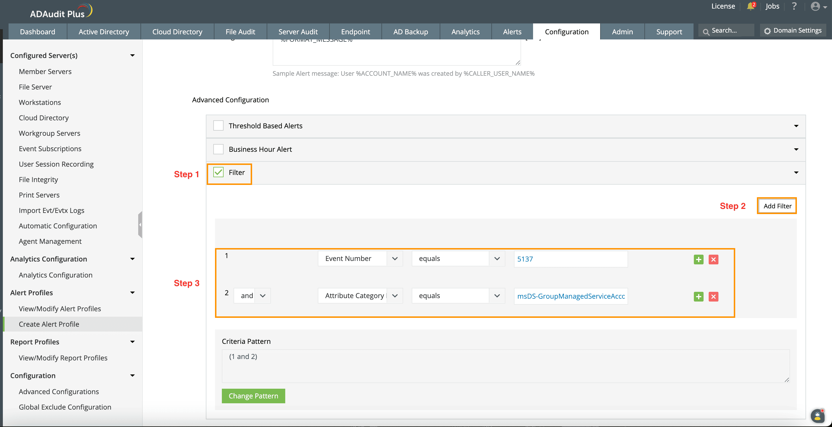Switch to the Alerts tab
The width and height of the screenshot is (832, 427).
(512, 32)
